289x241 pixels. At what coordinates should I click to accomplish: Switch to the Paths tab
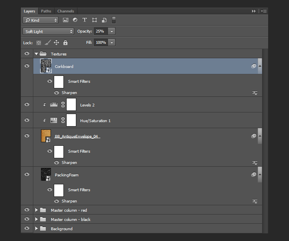(x=46, y=11)
